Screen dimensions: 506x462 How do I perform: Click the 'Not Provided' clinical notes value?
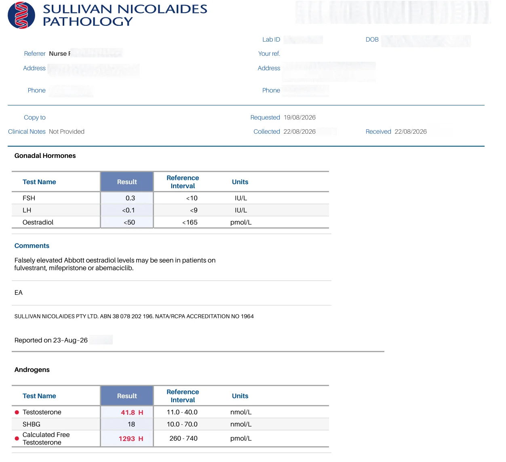pyautogui.click(x=67, y=132)
